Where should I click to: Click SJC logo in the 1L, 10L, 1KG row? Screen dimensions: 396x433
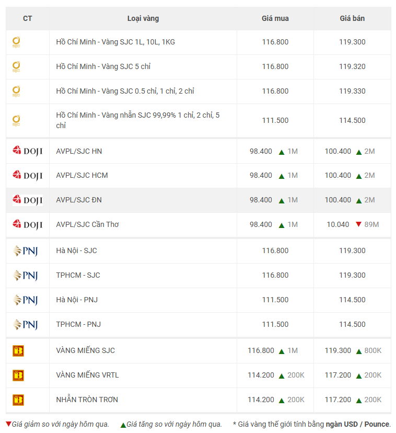click(x=16, y=42)
